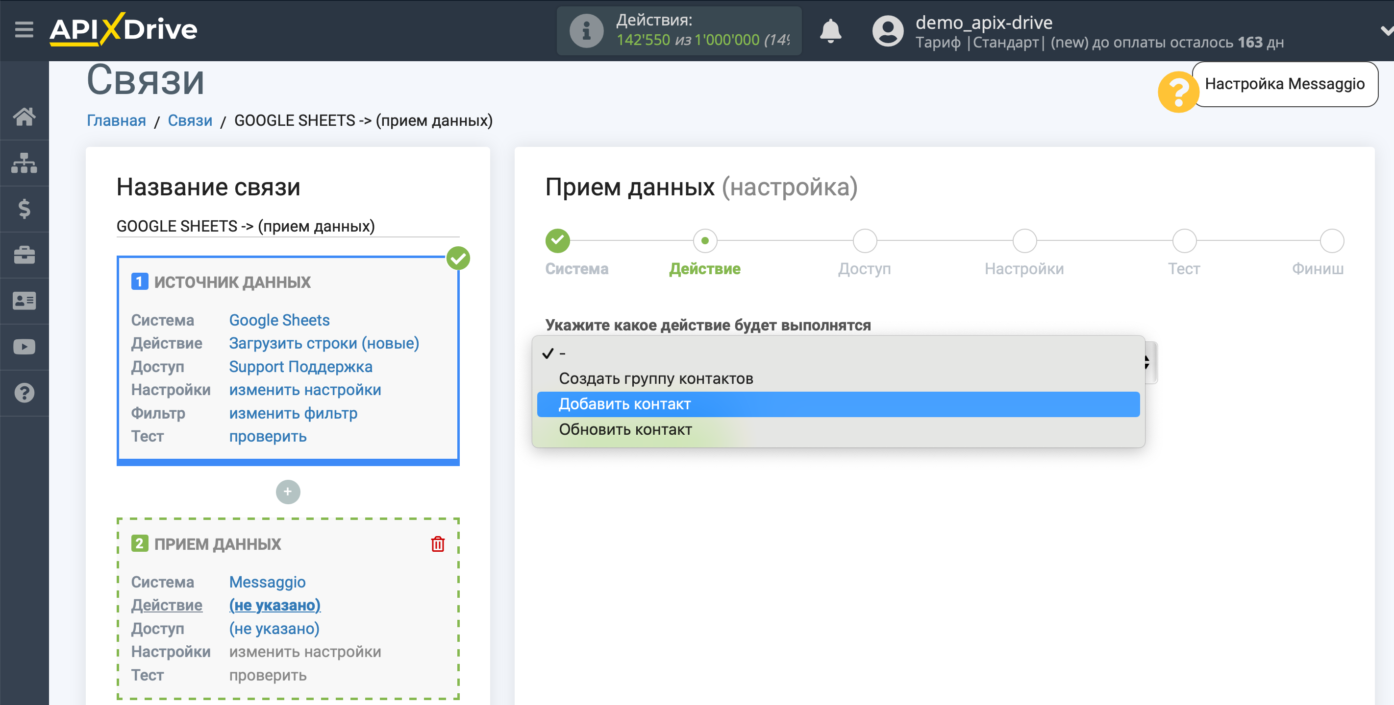Click 'изменить фильтр' link
The width and height of the screenshot is (1394, 705).
point(293,413)
